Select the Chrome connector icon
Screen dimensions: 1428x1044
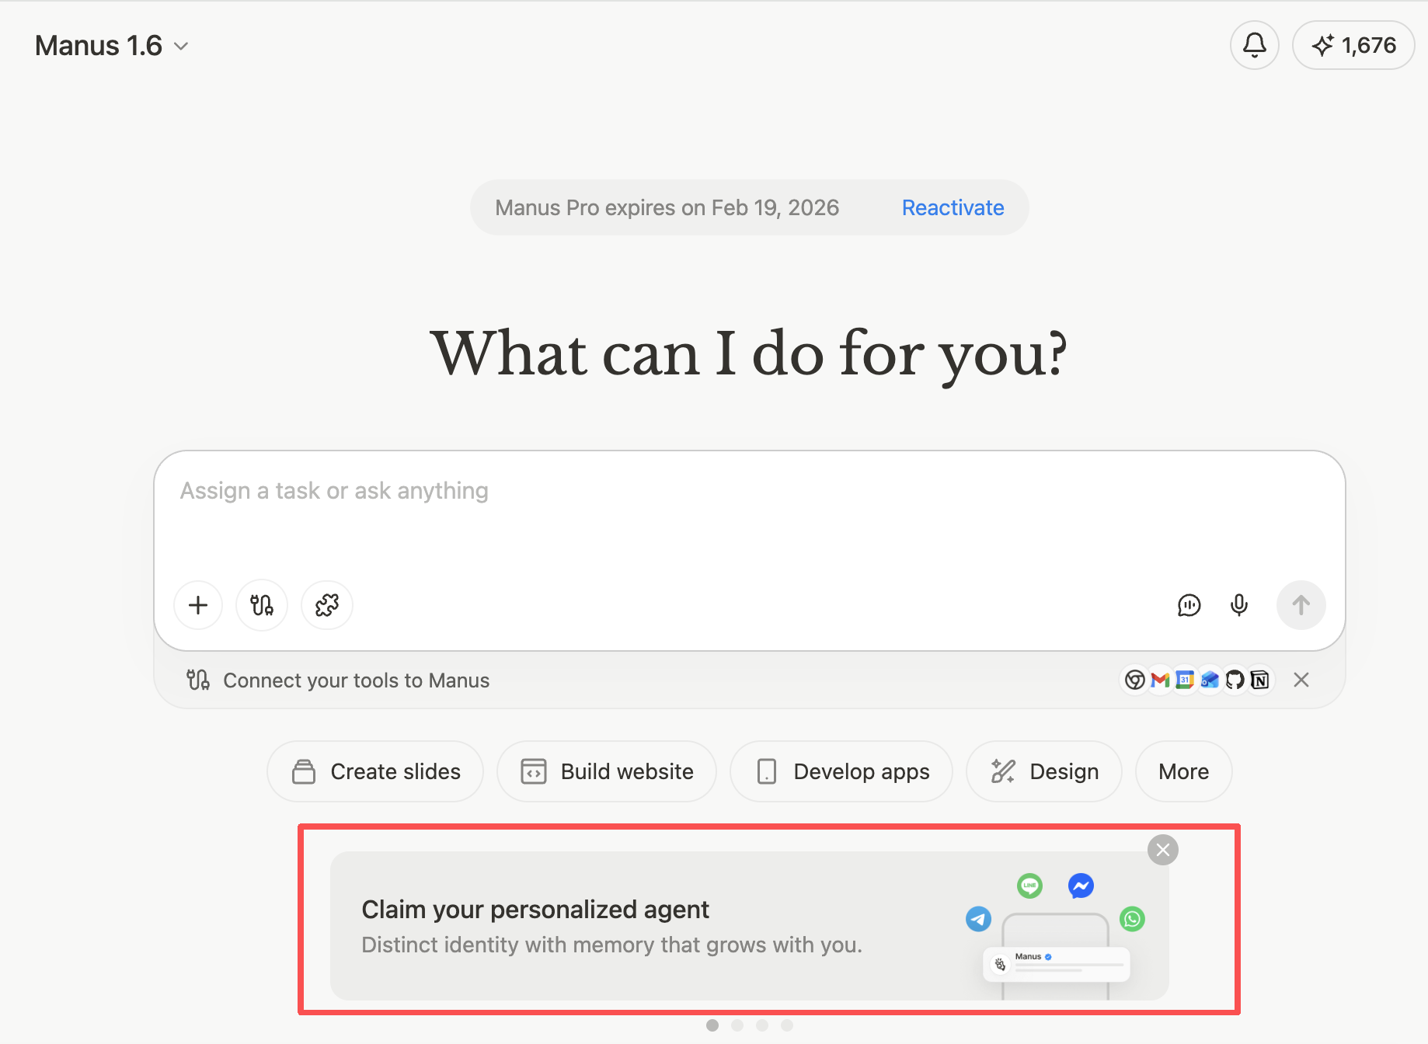pos(1135,680)
